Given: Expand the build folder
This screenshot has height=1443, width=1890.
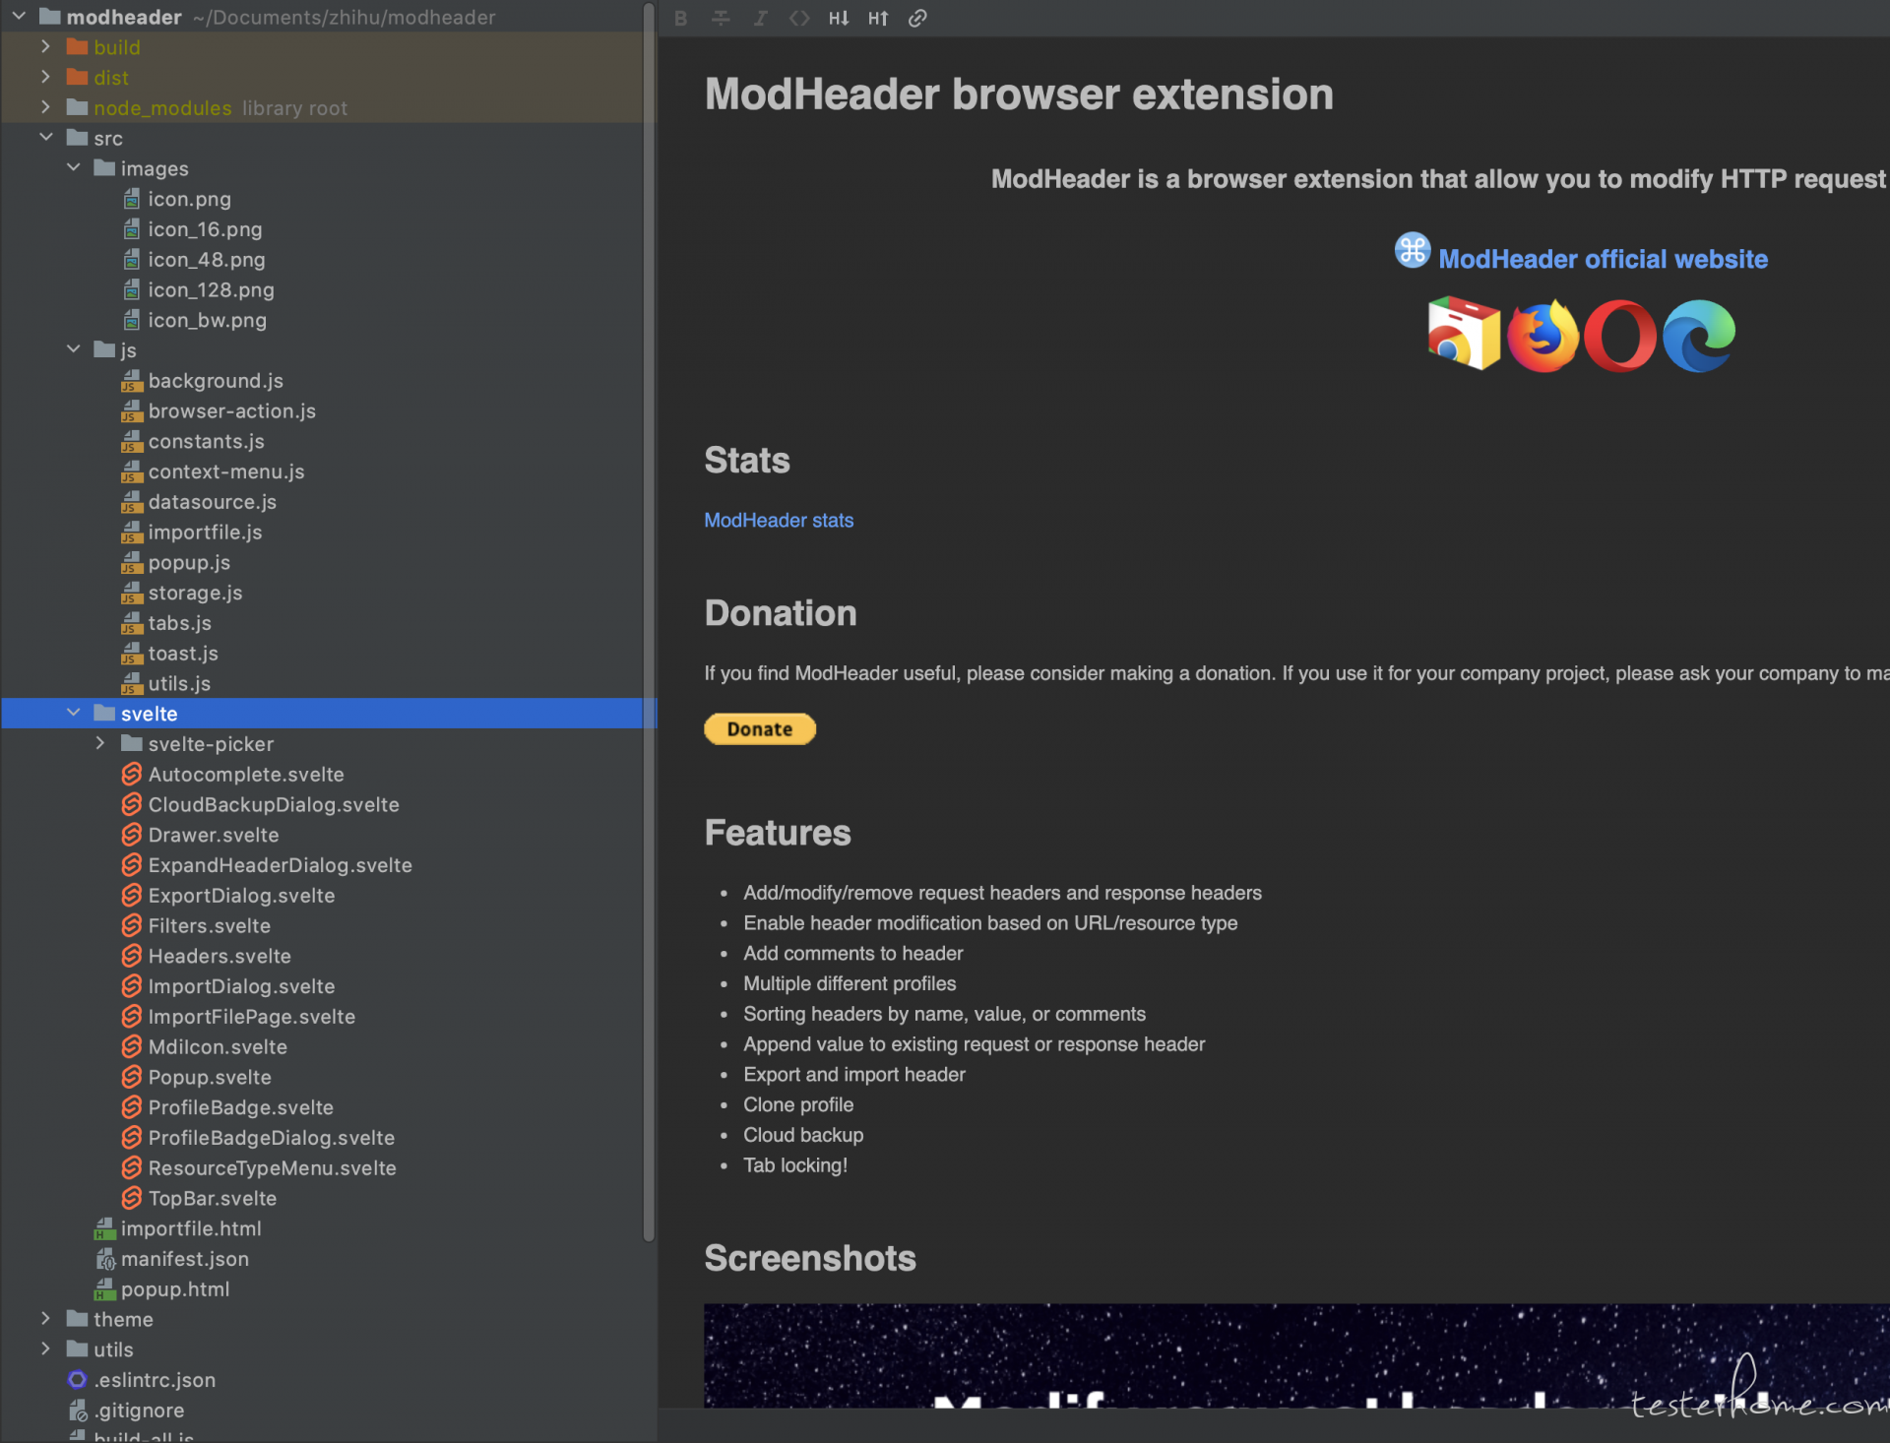Looking at the screenshot, I should click(45, 46).
